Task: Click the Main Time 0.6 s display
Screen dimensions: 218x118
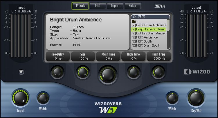Action: pyautogui.click(x=108, y=56)
